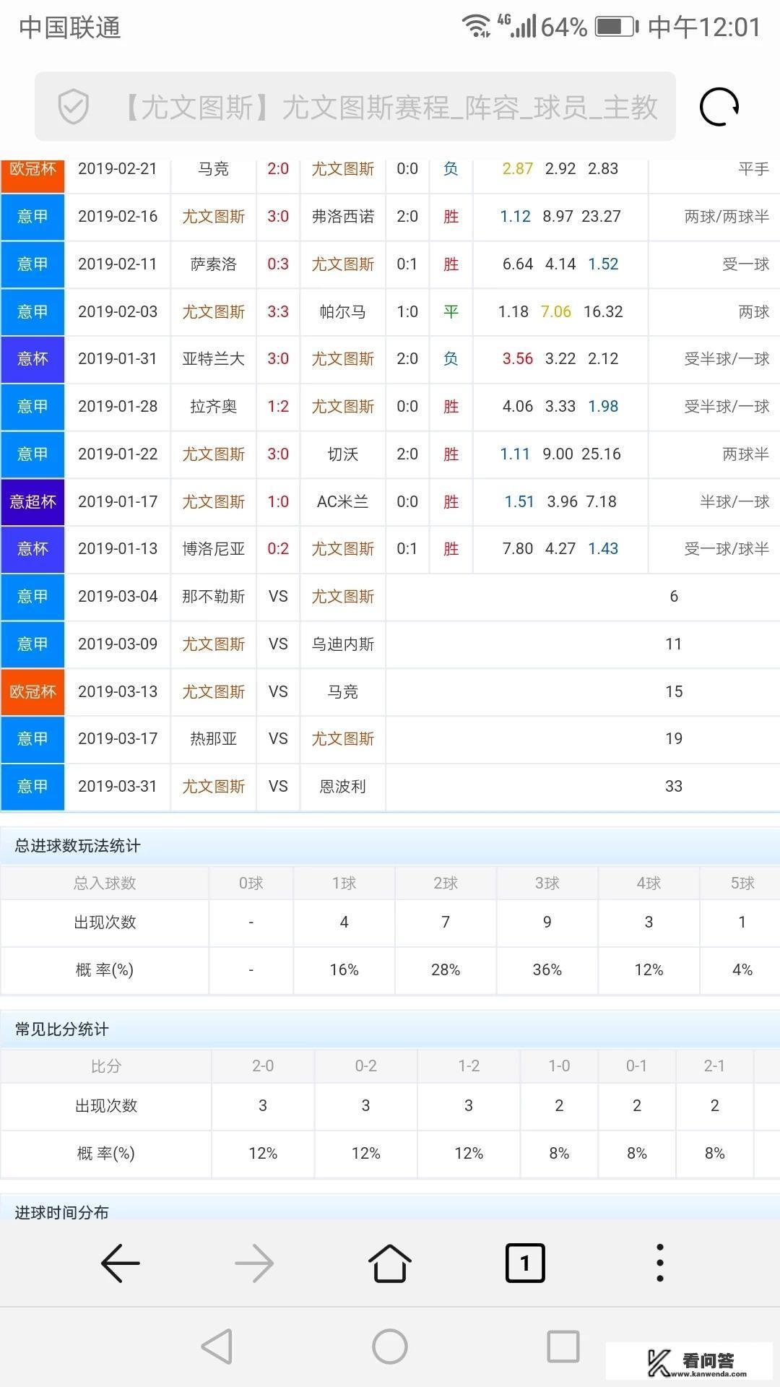
Task: Open 乌迪内斯 team link
Action: click(x=343, y=644)
